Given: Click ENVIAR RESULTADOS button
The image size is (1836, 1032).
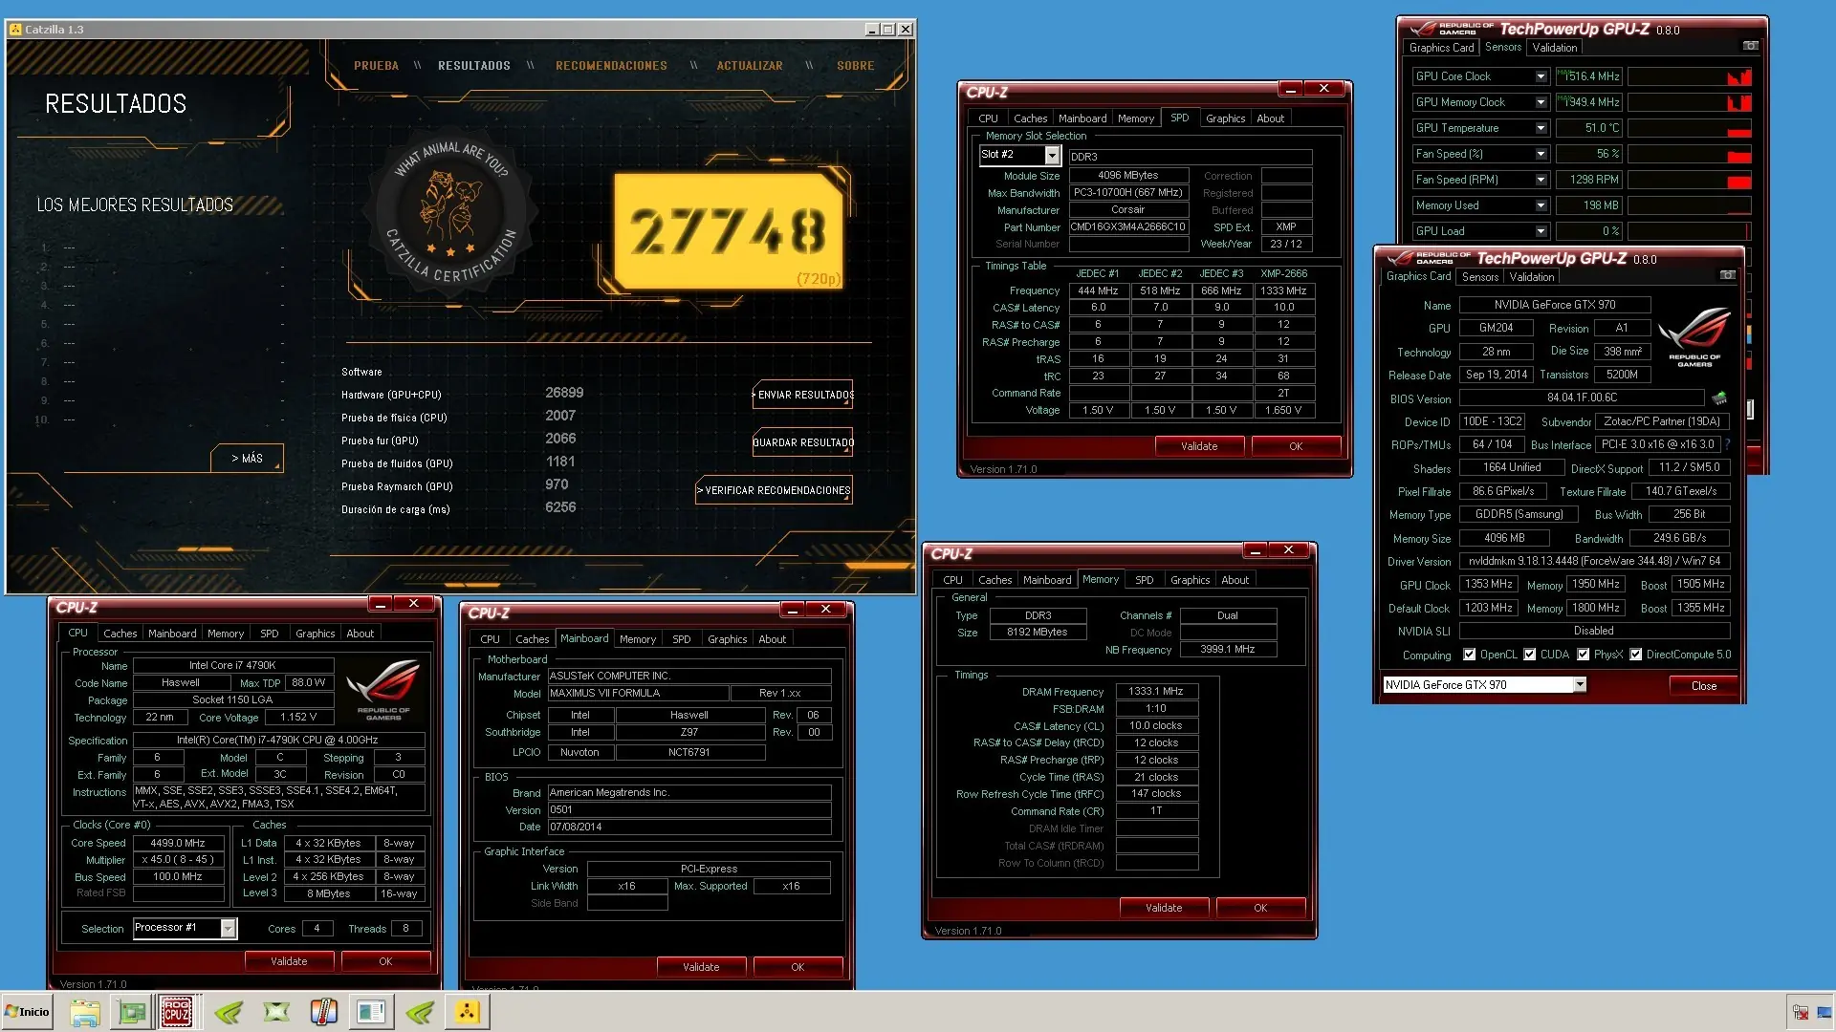Looking at the screenshot, I should tap(803, 395).
